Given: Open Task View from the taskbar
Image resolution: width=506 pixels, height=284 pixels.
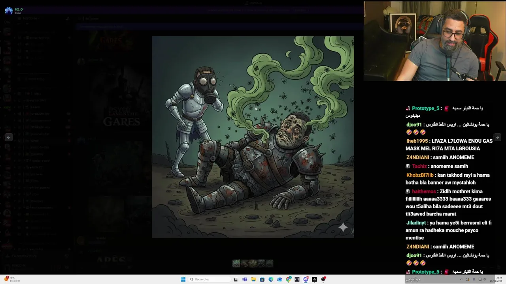Looking at the screenshot, I should (236, 279).
